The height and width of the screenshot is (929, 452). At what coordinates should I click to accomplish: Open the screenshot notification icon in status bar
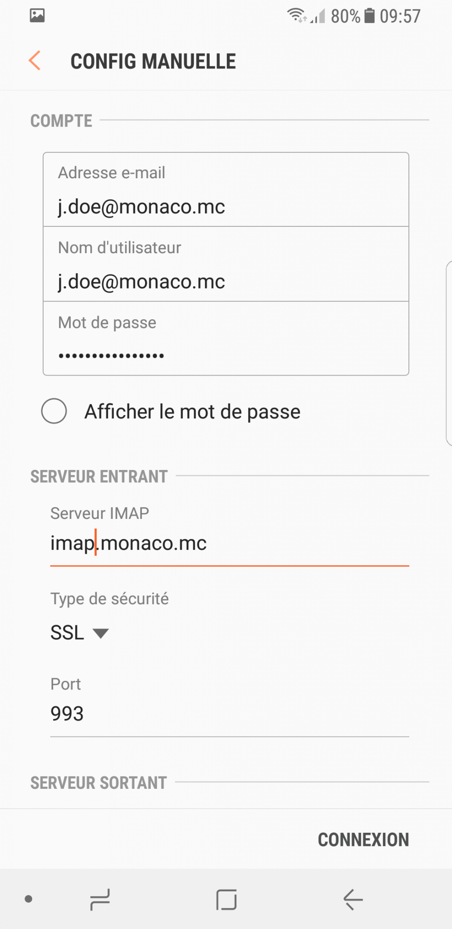(x=37, y=15)
